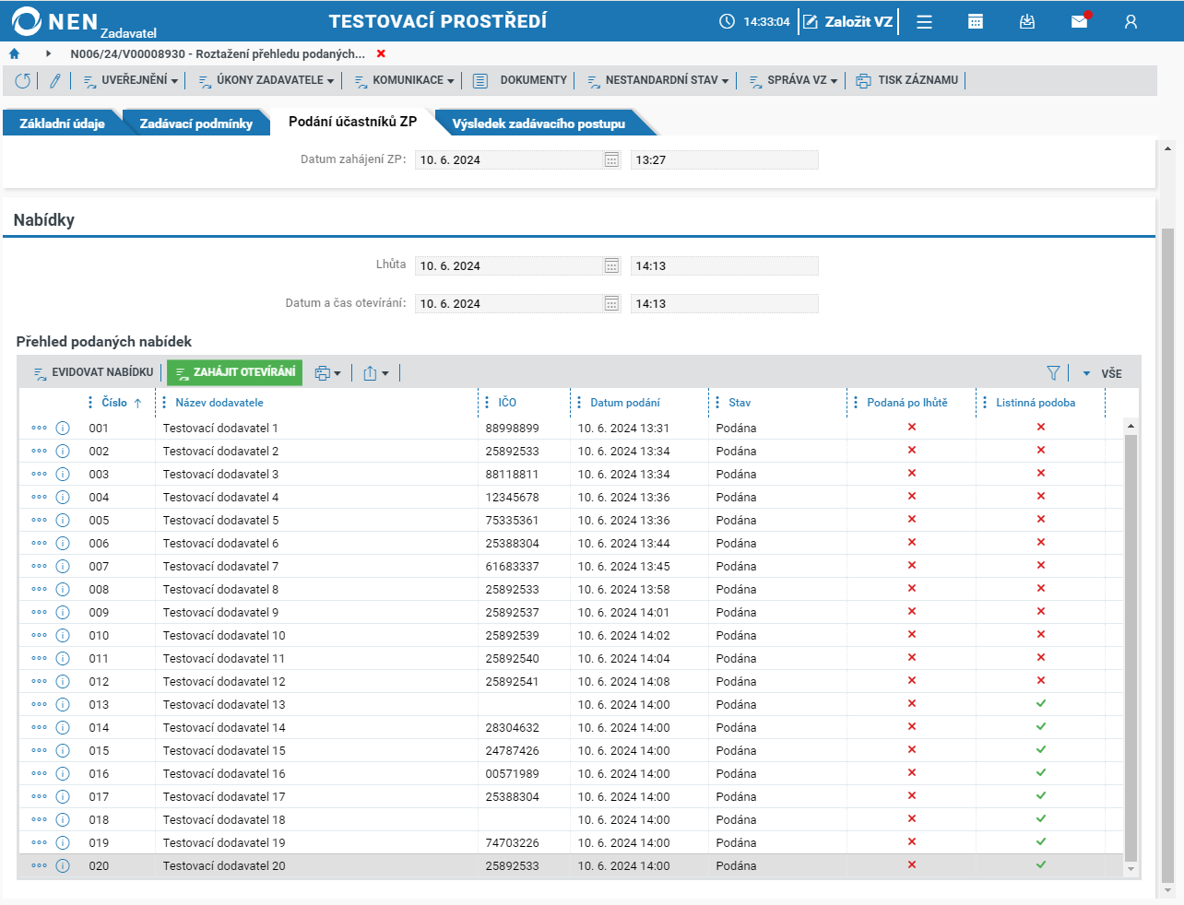The width and height of the screenshot is (1184, 905).
Task: Open the user profile icon
Action: point(1131,22)
